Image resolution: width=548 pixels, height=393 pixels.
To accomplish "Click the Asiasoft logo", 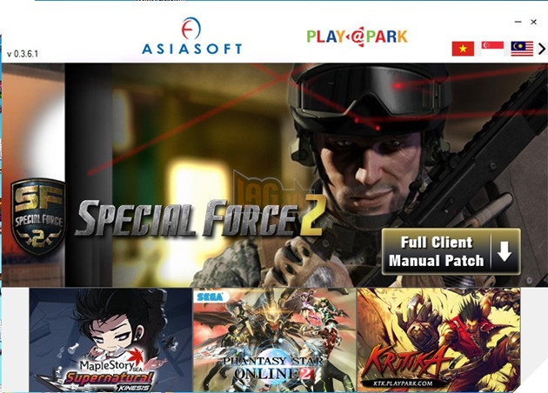I will coord(192,36).
